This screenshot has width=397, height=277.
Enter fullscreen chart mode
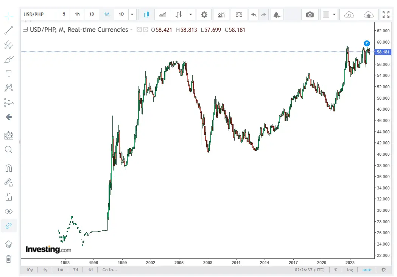[x=386, y=14]
